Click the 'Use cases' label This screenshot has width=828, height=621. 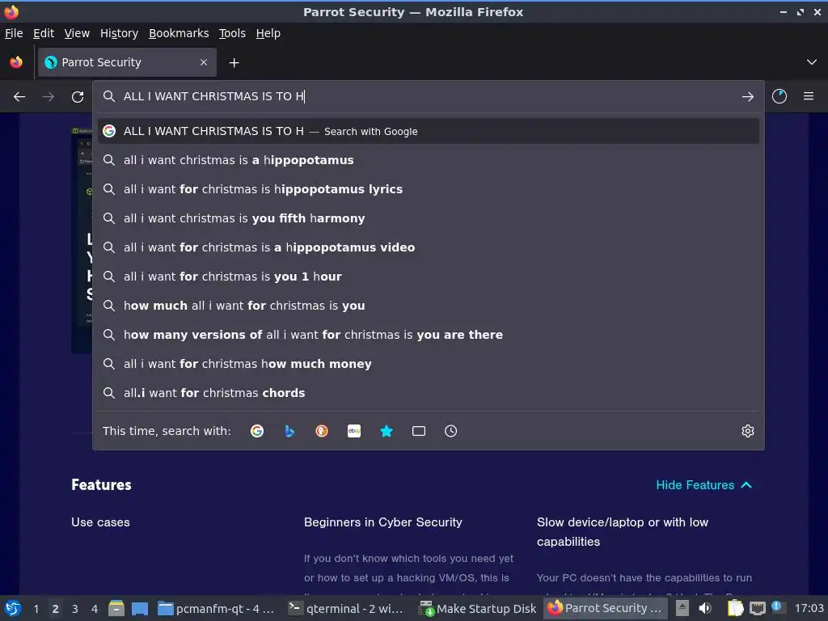coord(100,522)
